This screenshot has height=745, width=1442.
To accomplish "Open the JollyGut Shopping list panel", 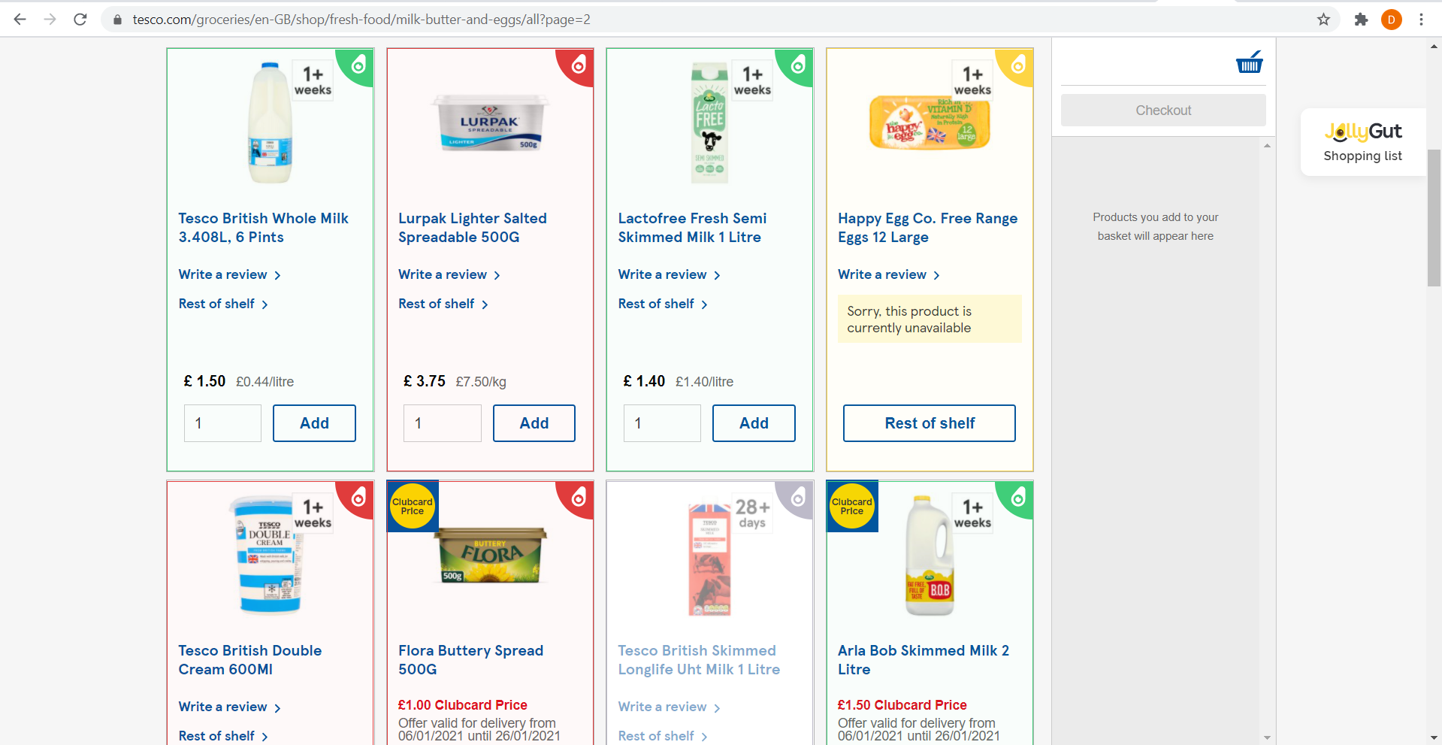I will (x=1362, y=142).
